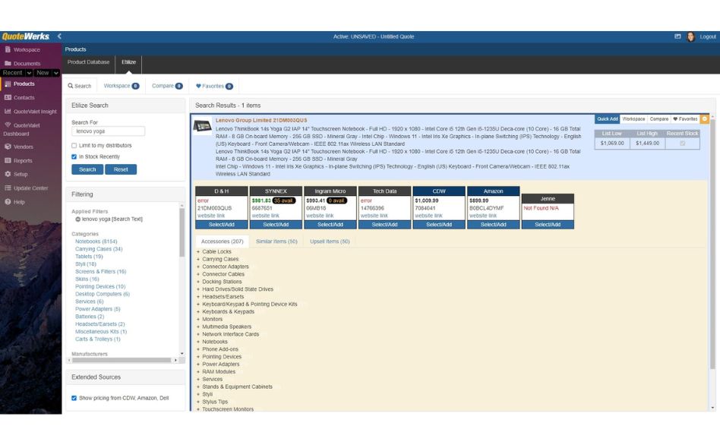Select the Search tab
This screenshot has width=720, height=445.
pyautogui.click(x=80, y=86)
